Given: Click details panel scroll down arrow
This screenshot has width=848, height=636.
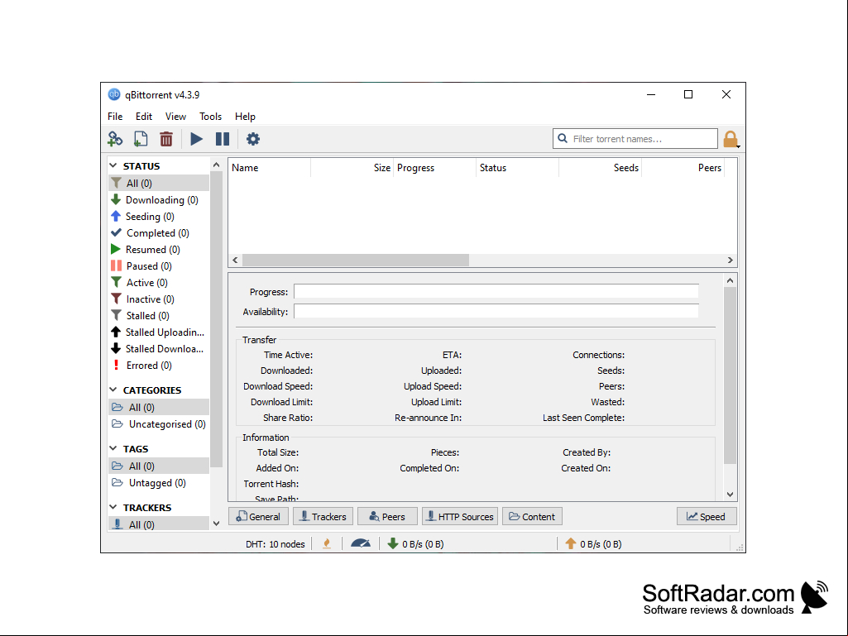Looking at the screenshot, I should (730, 495).
